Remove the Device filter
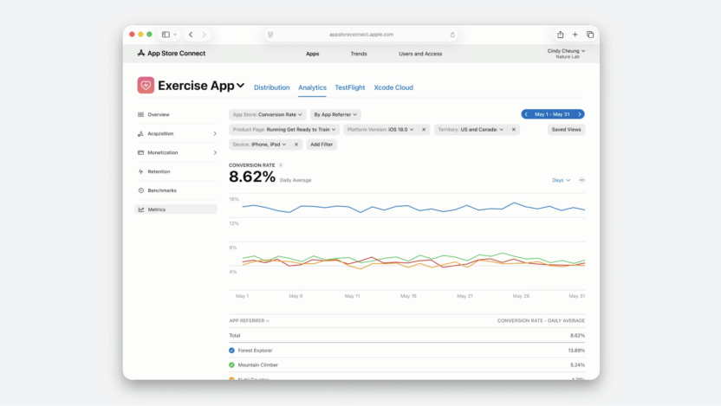Image resolution: width=721 pixels, height=406 pixels. point(296,145)
